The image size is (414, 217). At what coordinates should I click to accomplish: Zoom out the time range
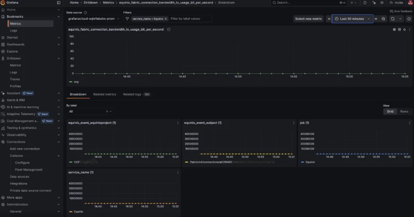(x=383, y=19)
